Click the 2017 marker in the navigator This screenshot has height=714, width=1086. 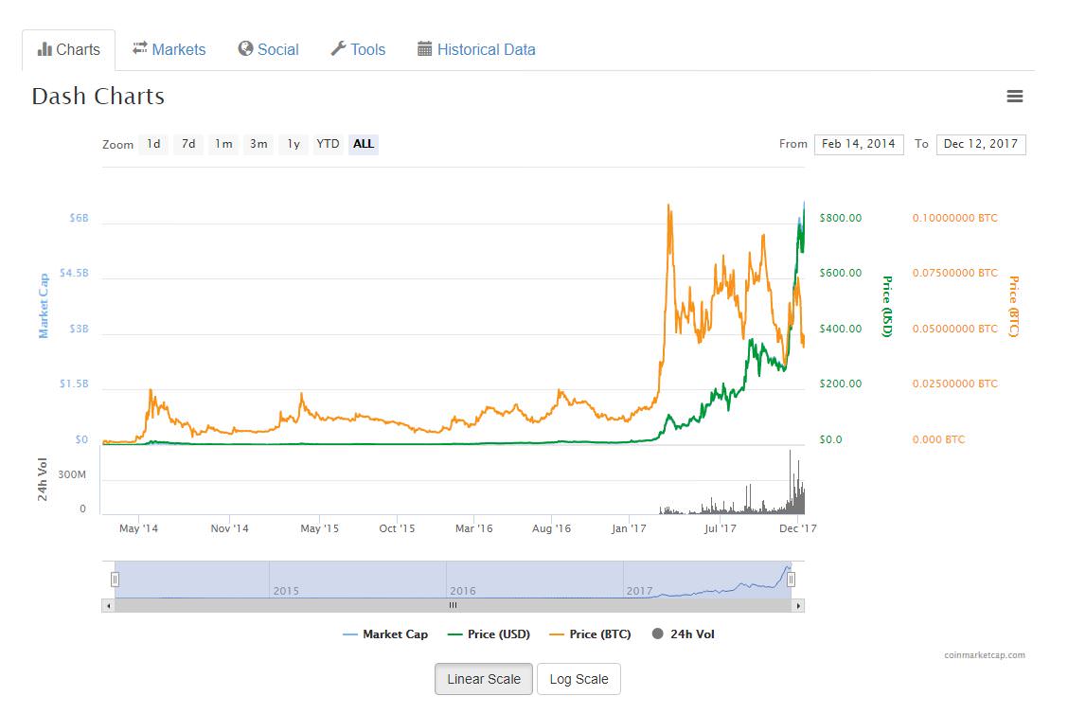[x=639, y=592]
